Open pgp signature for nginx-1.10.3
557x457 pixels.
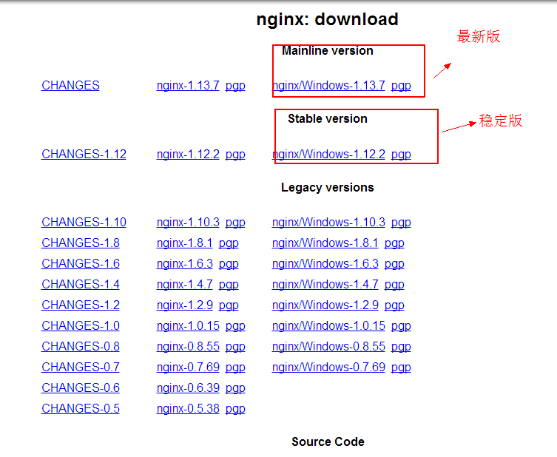(235, 223)
